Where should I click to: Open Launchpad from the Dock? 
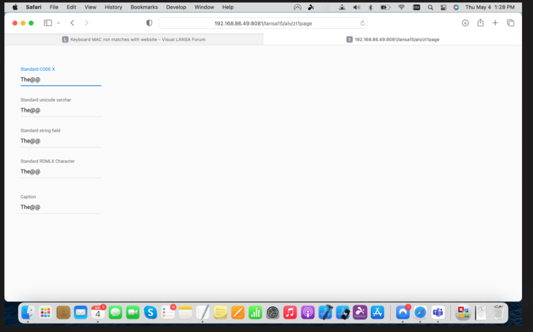point(45,312)
